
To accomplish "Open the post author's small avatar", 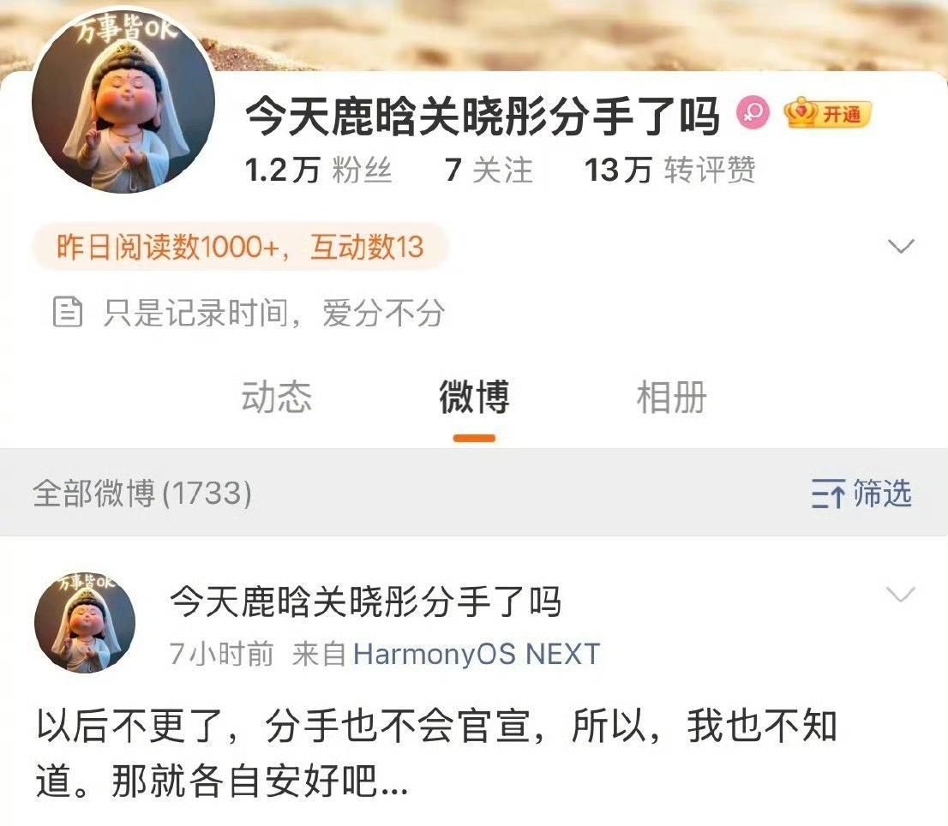I will click(85, 623).
